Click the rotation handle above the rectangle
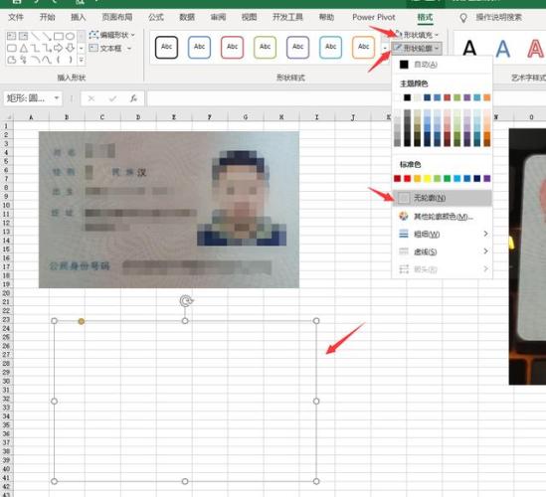The width and height of the screenshot is (546, 497). point(186,301)
